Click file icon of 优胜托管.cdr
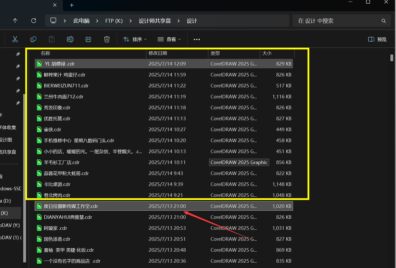 point(39,118)
